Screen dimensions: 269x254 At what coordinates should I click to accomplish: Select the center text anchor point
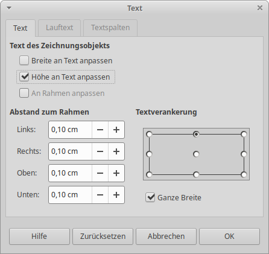click(196, 154)
